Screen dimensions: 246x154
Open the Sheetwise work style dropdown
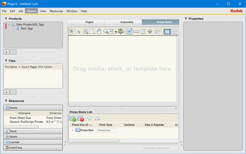106,130
